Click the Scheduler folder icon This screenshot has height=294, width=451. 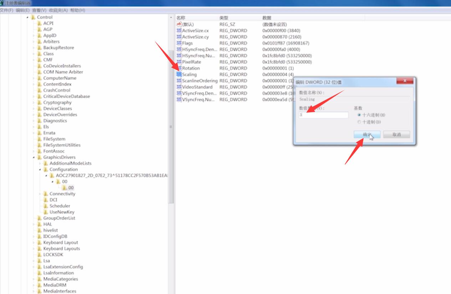(46, 206)
